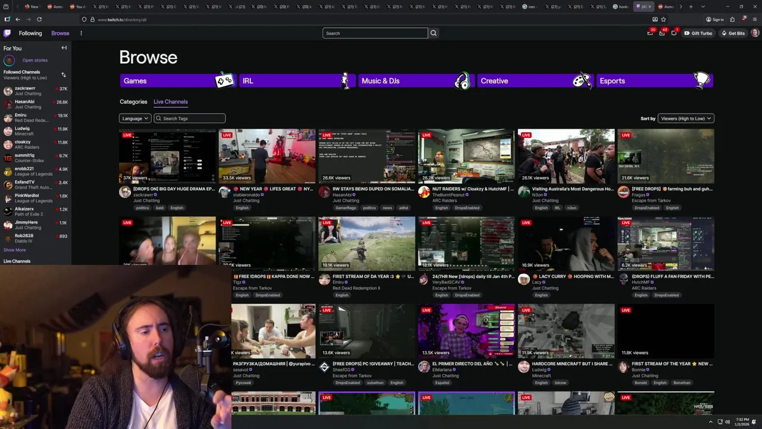Image resolution: width=762 pixels, height=429 pixels.
Task: Switch to the Asmon browser tab at right
Action: (x=666, y=7)
